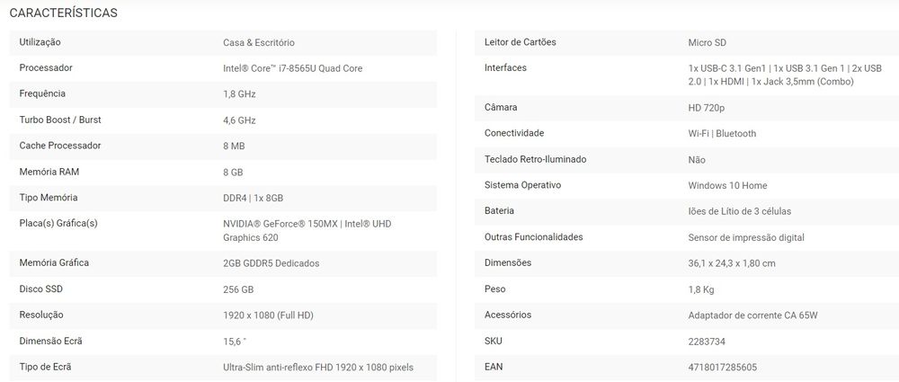Click the Sensor de impressão digital text
Viewport: 899px width, 382px height.
click(x=745, y=237)
